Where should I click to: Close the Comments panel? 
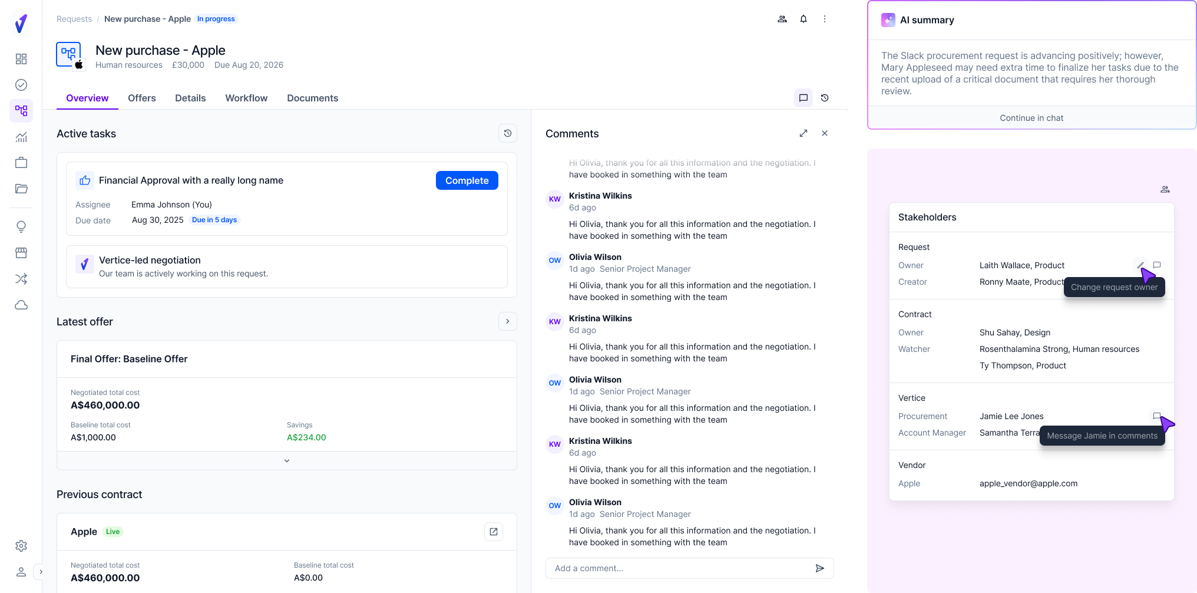point(825,133)
